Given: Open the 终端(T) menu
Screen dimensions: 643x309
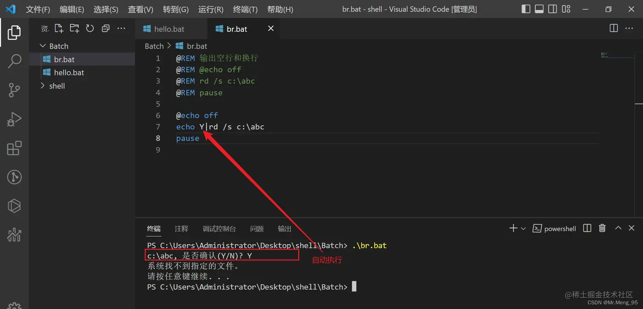Looking at the screenshot, I should 245,9.
